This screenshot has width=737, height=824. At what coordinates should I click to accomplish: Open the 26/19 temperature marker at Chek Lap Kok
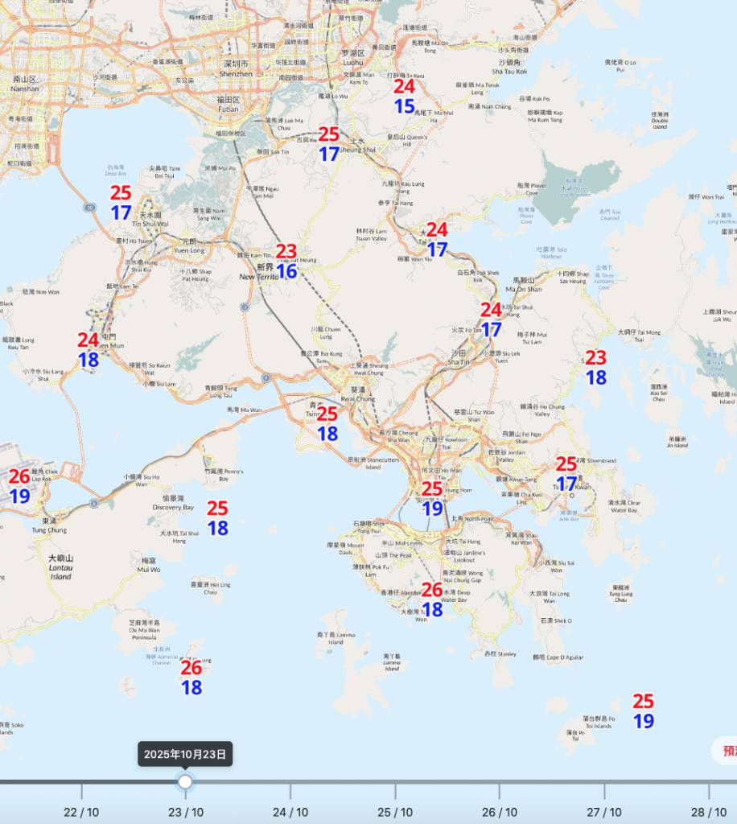point(19,487)
